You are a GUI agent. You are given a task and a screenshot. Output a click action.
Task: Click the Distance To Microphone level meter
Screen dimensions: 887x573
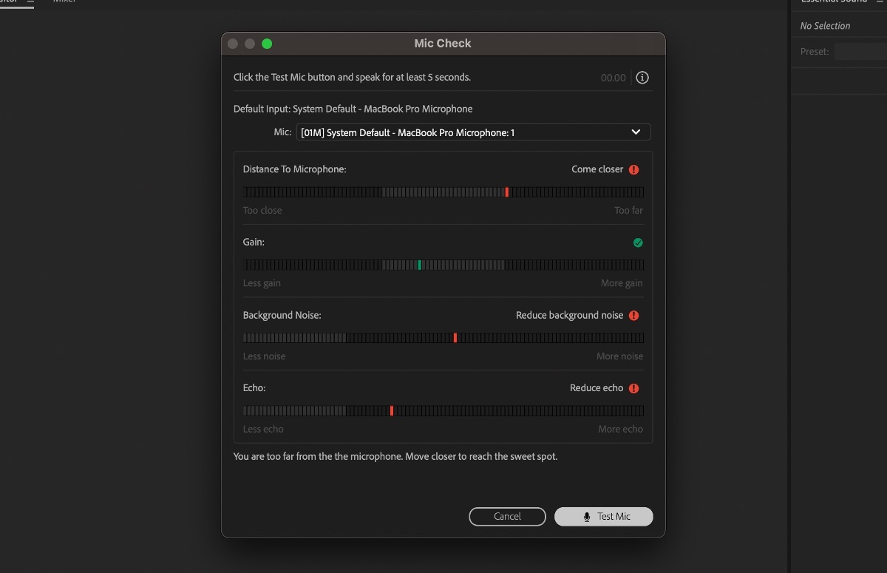[x=443, y=191]
